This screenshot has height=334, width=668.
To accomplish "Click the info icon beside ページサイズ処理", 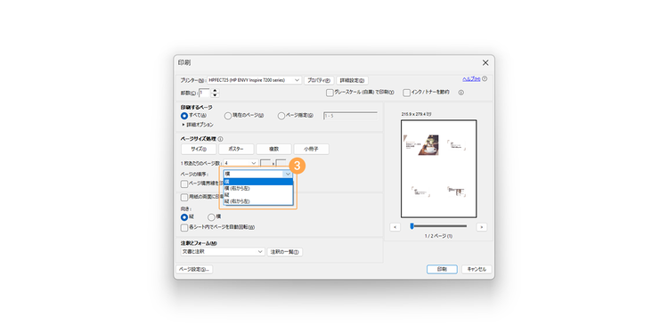I will (x=220, y=139).
